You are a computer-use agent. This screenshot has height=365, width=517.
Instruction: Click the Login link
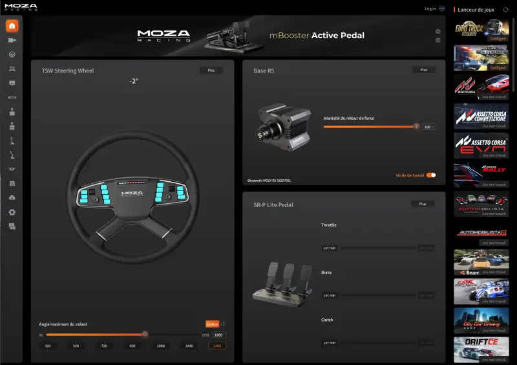[x=430, y=8]
